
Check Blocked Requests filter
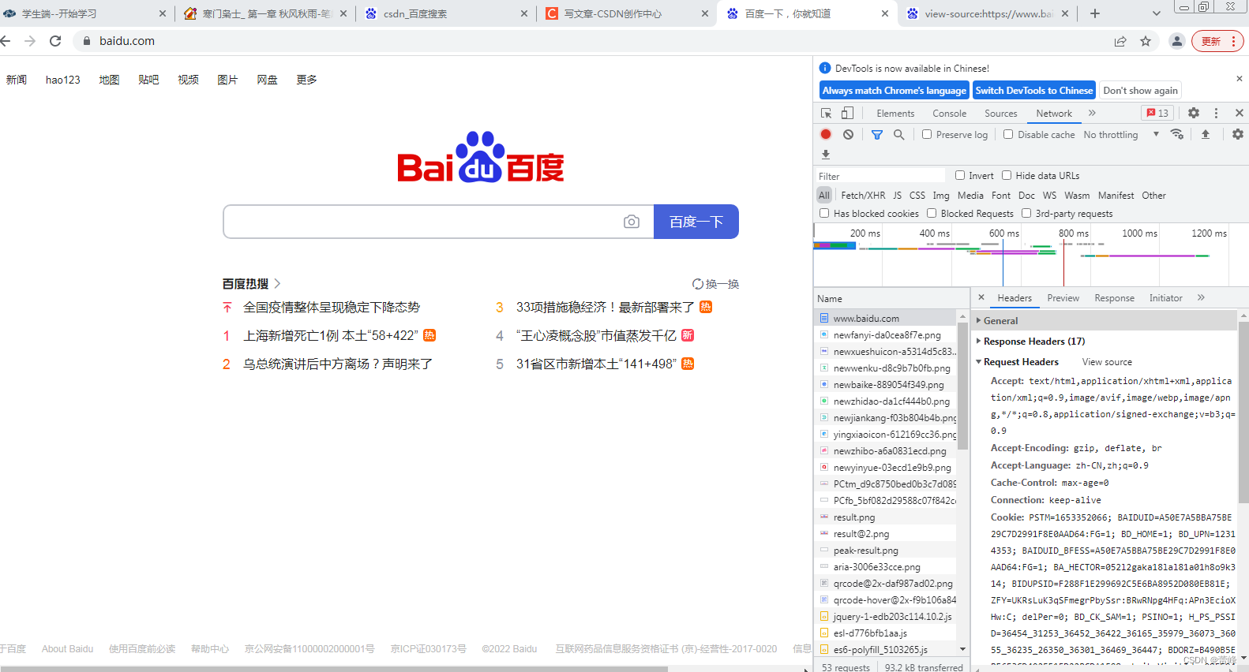[x=932, y=213]
